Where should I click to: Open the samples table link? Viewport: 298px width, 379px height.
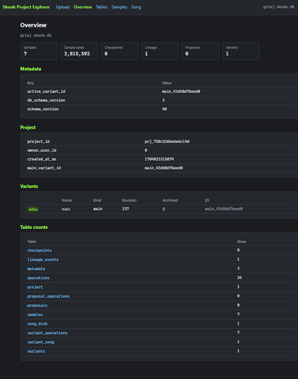pos(35,315)
